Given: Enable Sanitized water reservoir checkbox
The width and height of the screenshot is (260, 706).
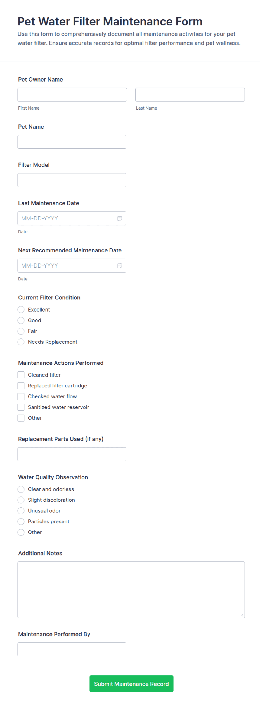Looking at the screenshot, I should tap(21, 407).
